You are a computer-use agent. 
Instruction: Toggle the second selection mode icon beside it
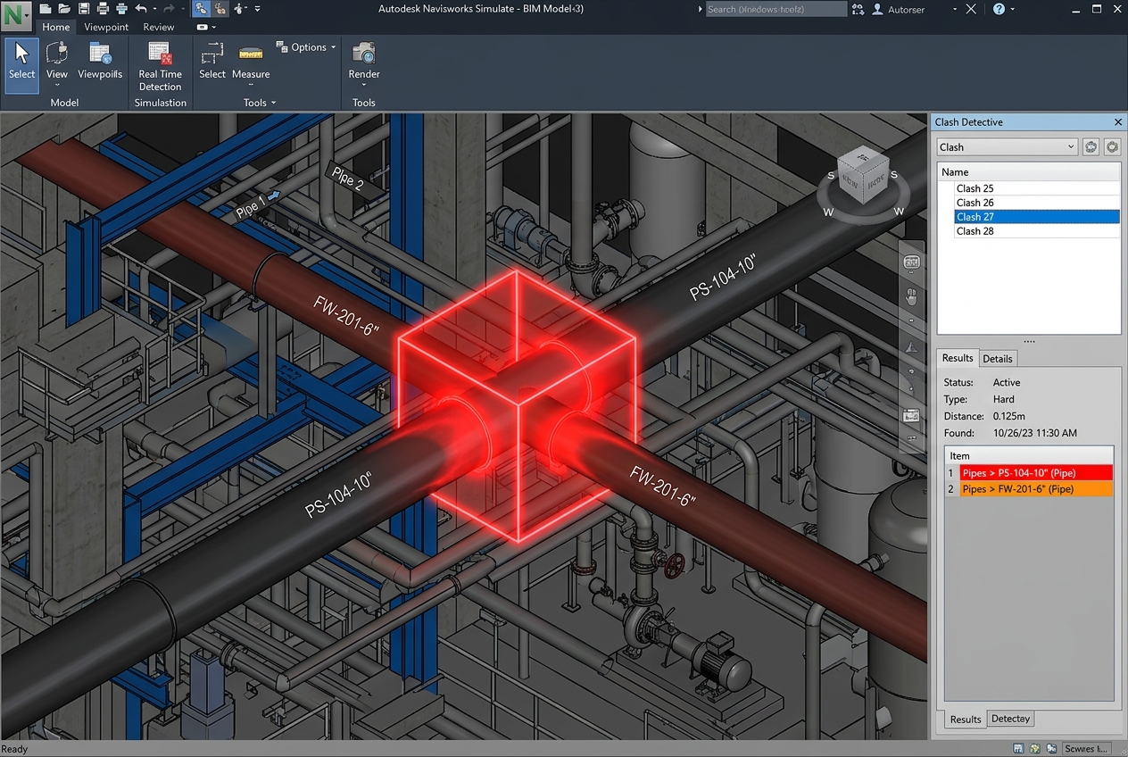coord(220,9)
